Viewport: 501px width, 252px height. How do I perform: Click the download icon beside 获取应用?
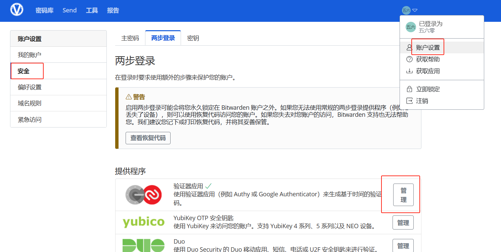coord(409,71)
